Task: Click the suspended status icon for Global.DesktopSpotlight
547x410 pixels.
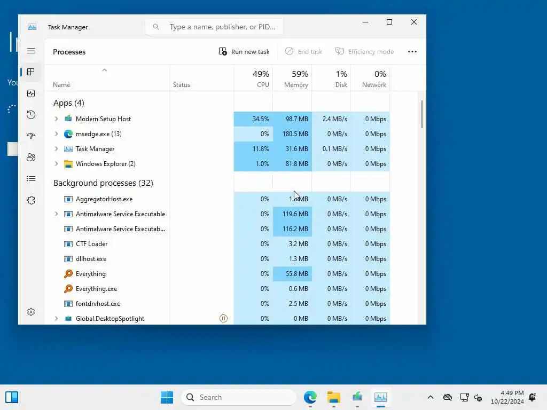Action: [x=224, y=319]
